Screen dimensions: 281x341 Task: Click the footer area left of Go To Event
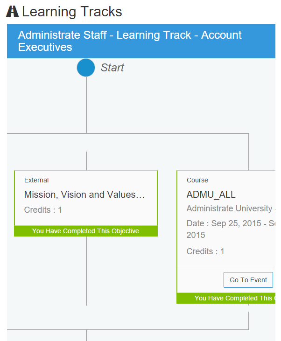click(198, 280)
